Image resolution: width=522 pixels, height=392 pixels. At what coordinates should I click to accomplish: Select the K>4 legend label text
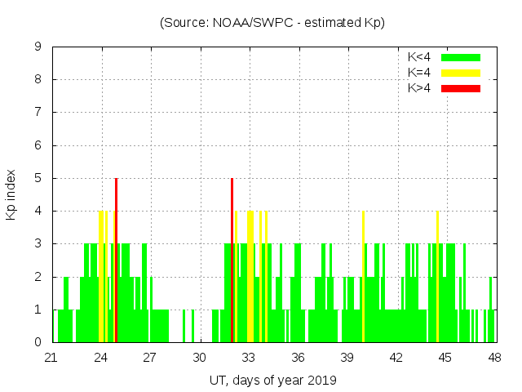point(419,88)
